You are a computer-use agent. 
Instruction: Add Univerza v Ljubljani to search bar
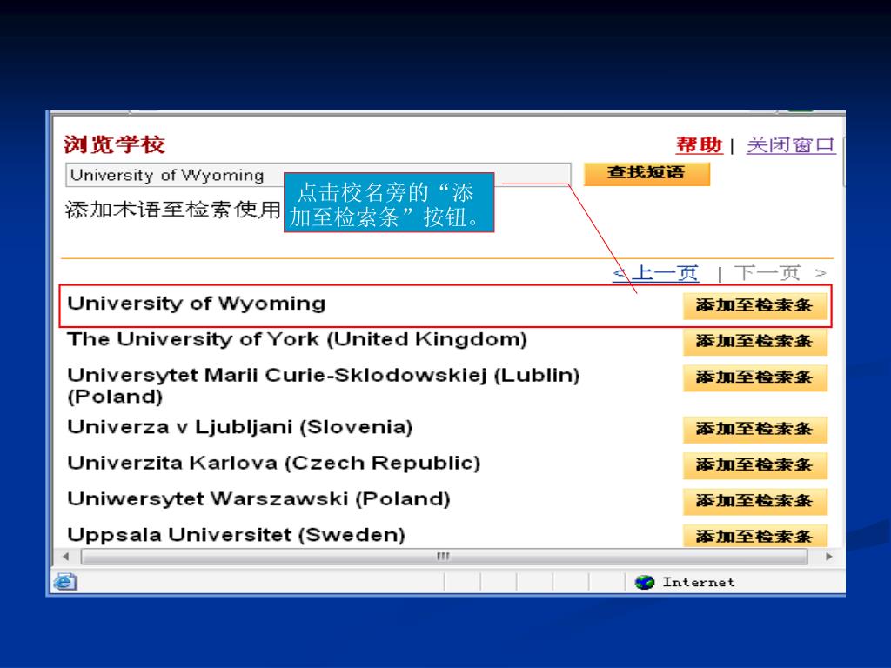754,429
